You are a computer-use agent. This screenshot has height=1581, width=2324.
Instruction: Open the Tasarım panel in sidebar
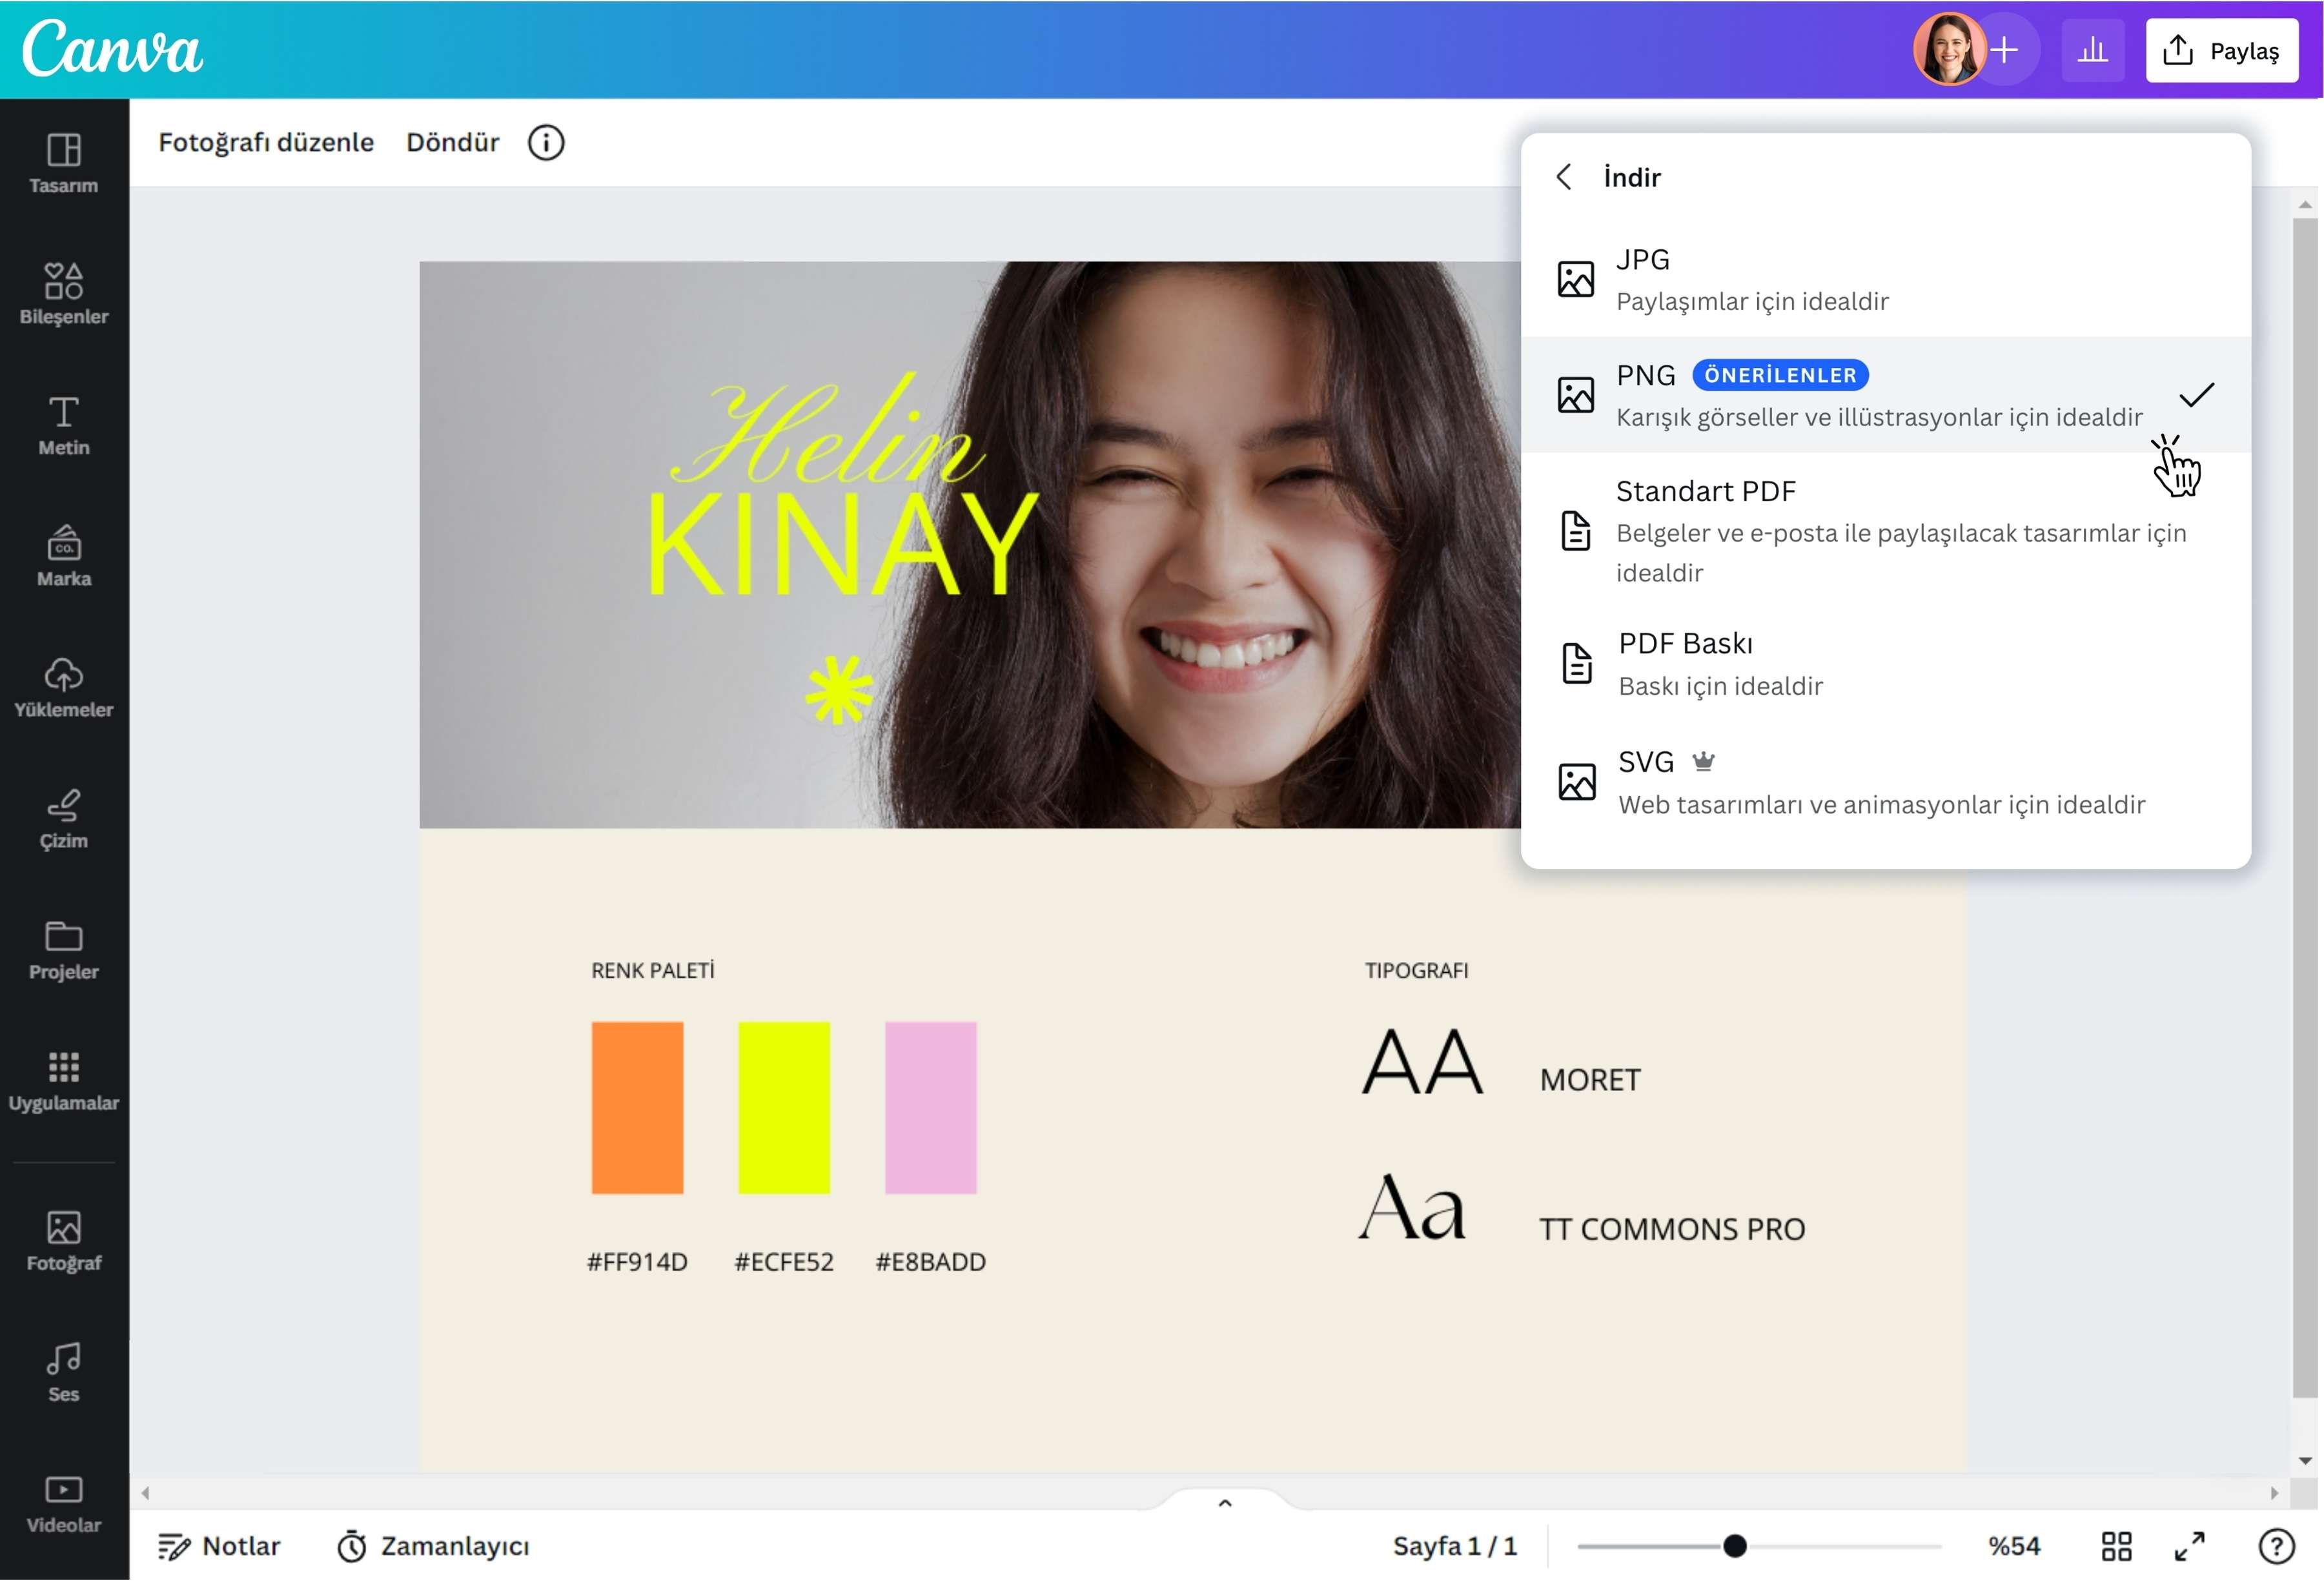pos(64,164)
